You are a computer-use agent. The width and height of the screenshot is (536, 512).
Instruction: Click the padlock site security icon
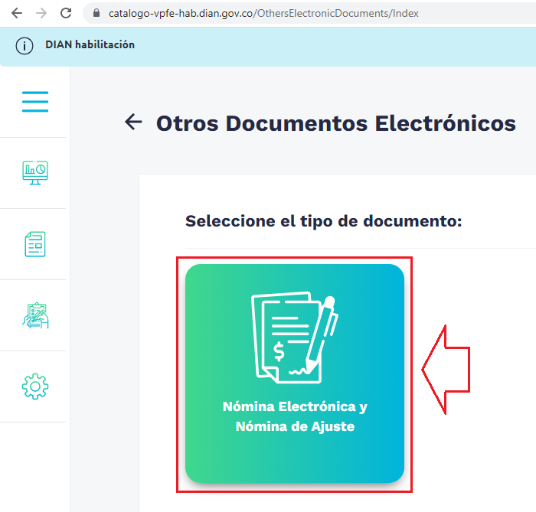(x=96, y=13)
